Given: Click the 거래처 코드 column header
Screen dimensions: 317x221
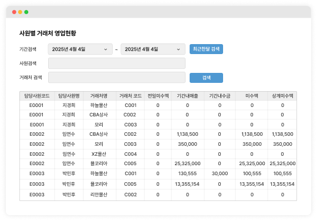Looking at the screenshot, I should point(130,96).
